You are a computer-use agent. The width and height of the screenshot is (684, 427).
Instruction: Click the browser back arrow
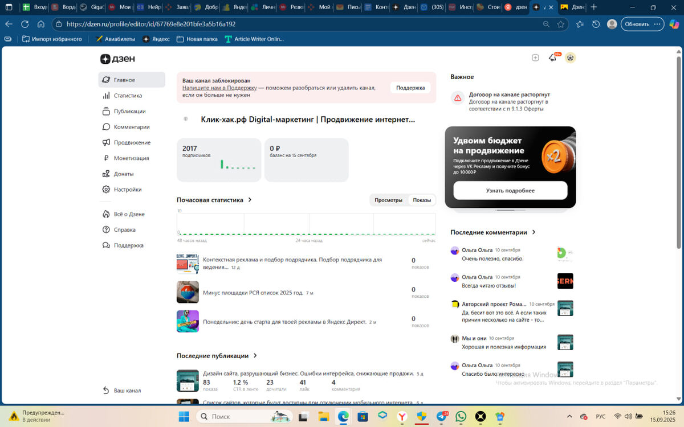click(x=9, y=24)
